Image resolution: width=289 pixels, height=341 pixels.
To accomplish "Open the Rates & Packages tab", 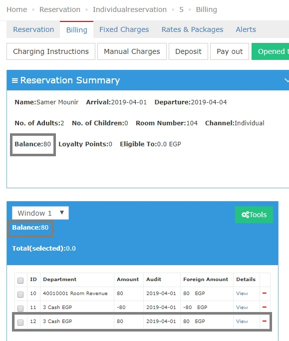I will coord(192,29).
